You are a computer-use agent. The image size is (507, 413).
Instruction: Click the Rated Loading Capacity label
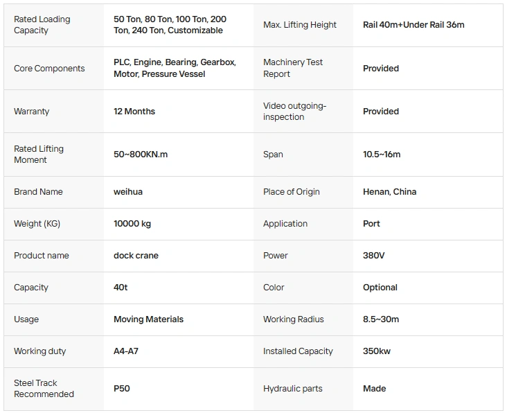42,25
